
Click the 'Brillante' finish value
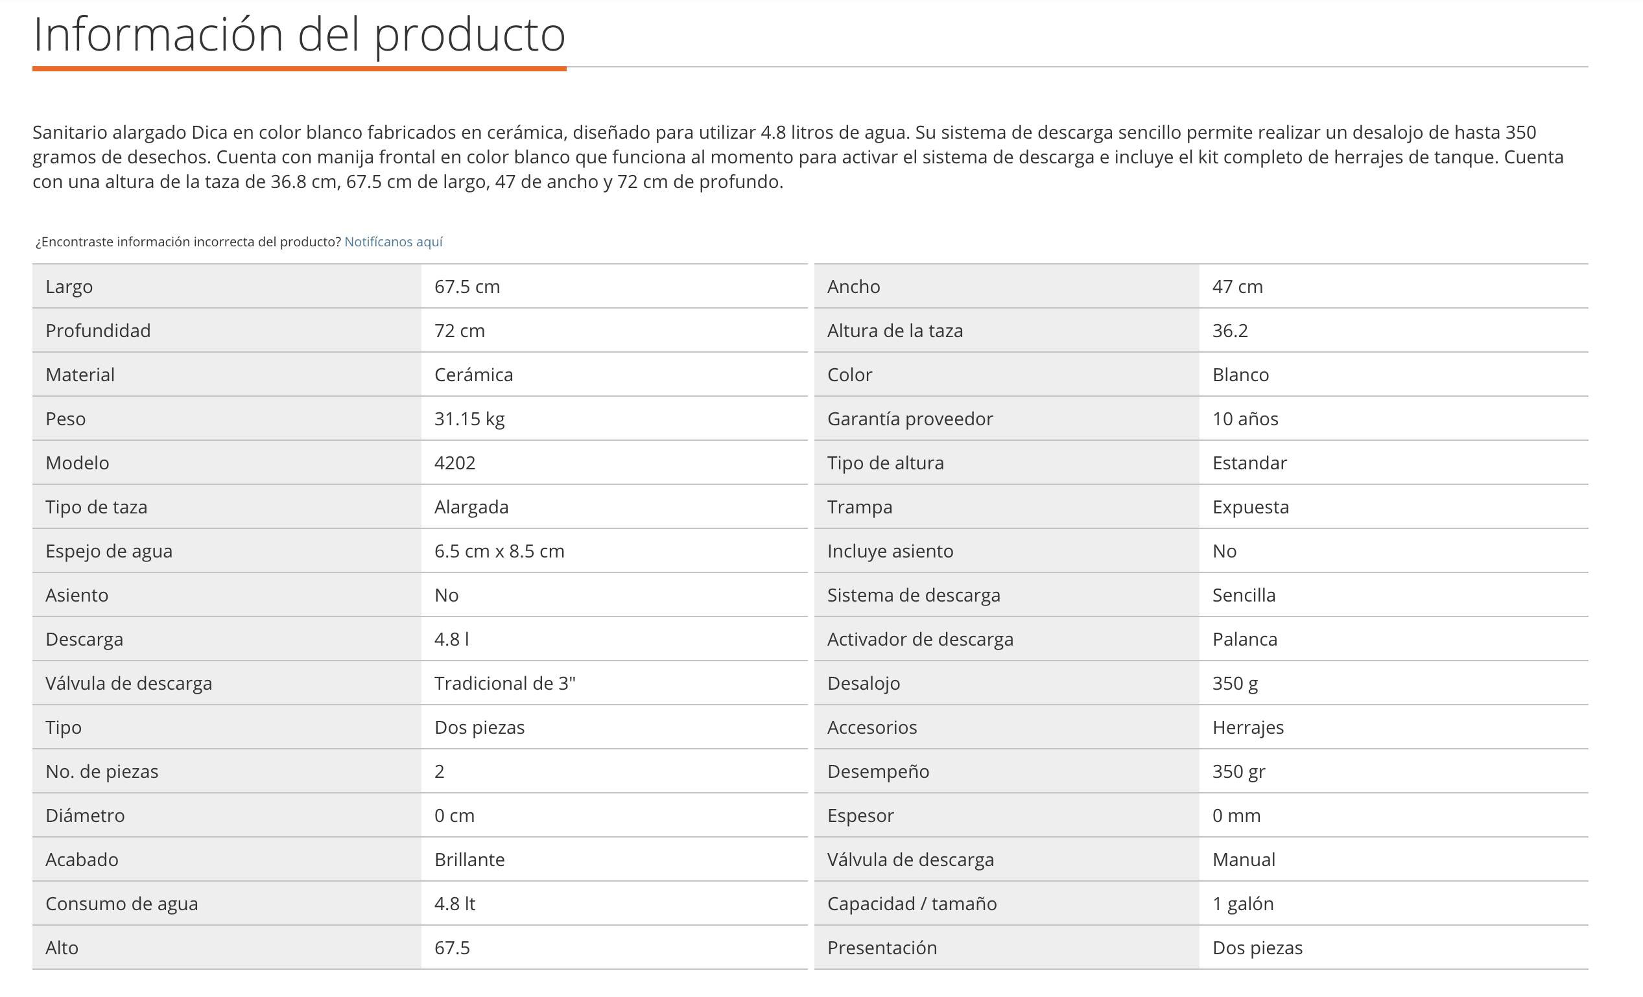(469, 860)
